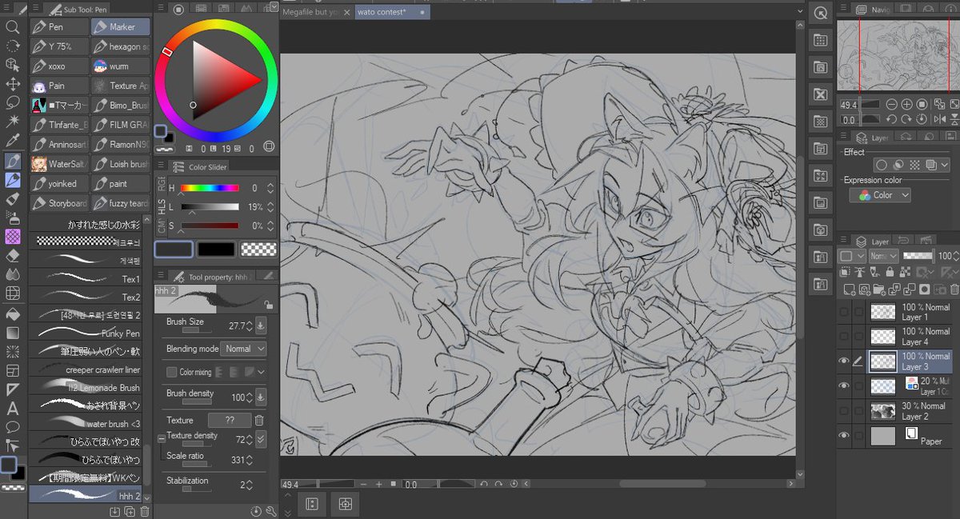Screen dimensions: 960x519
Task: Select the Eraser tool in toolbar
Action: 13,256
